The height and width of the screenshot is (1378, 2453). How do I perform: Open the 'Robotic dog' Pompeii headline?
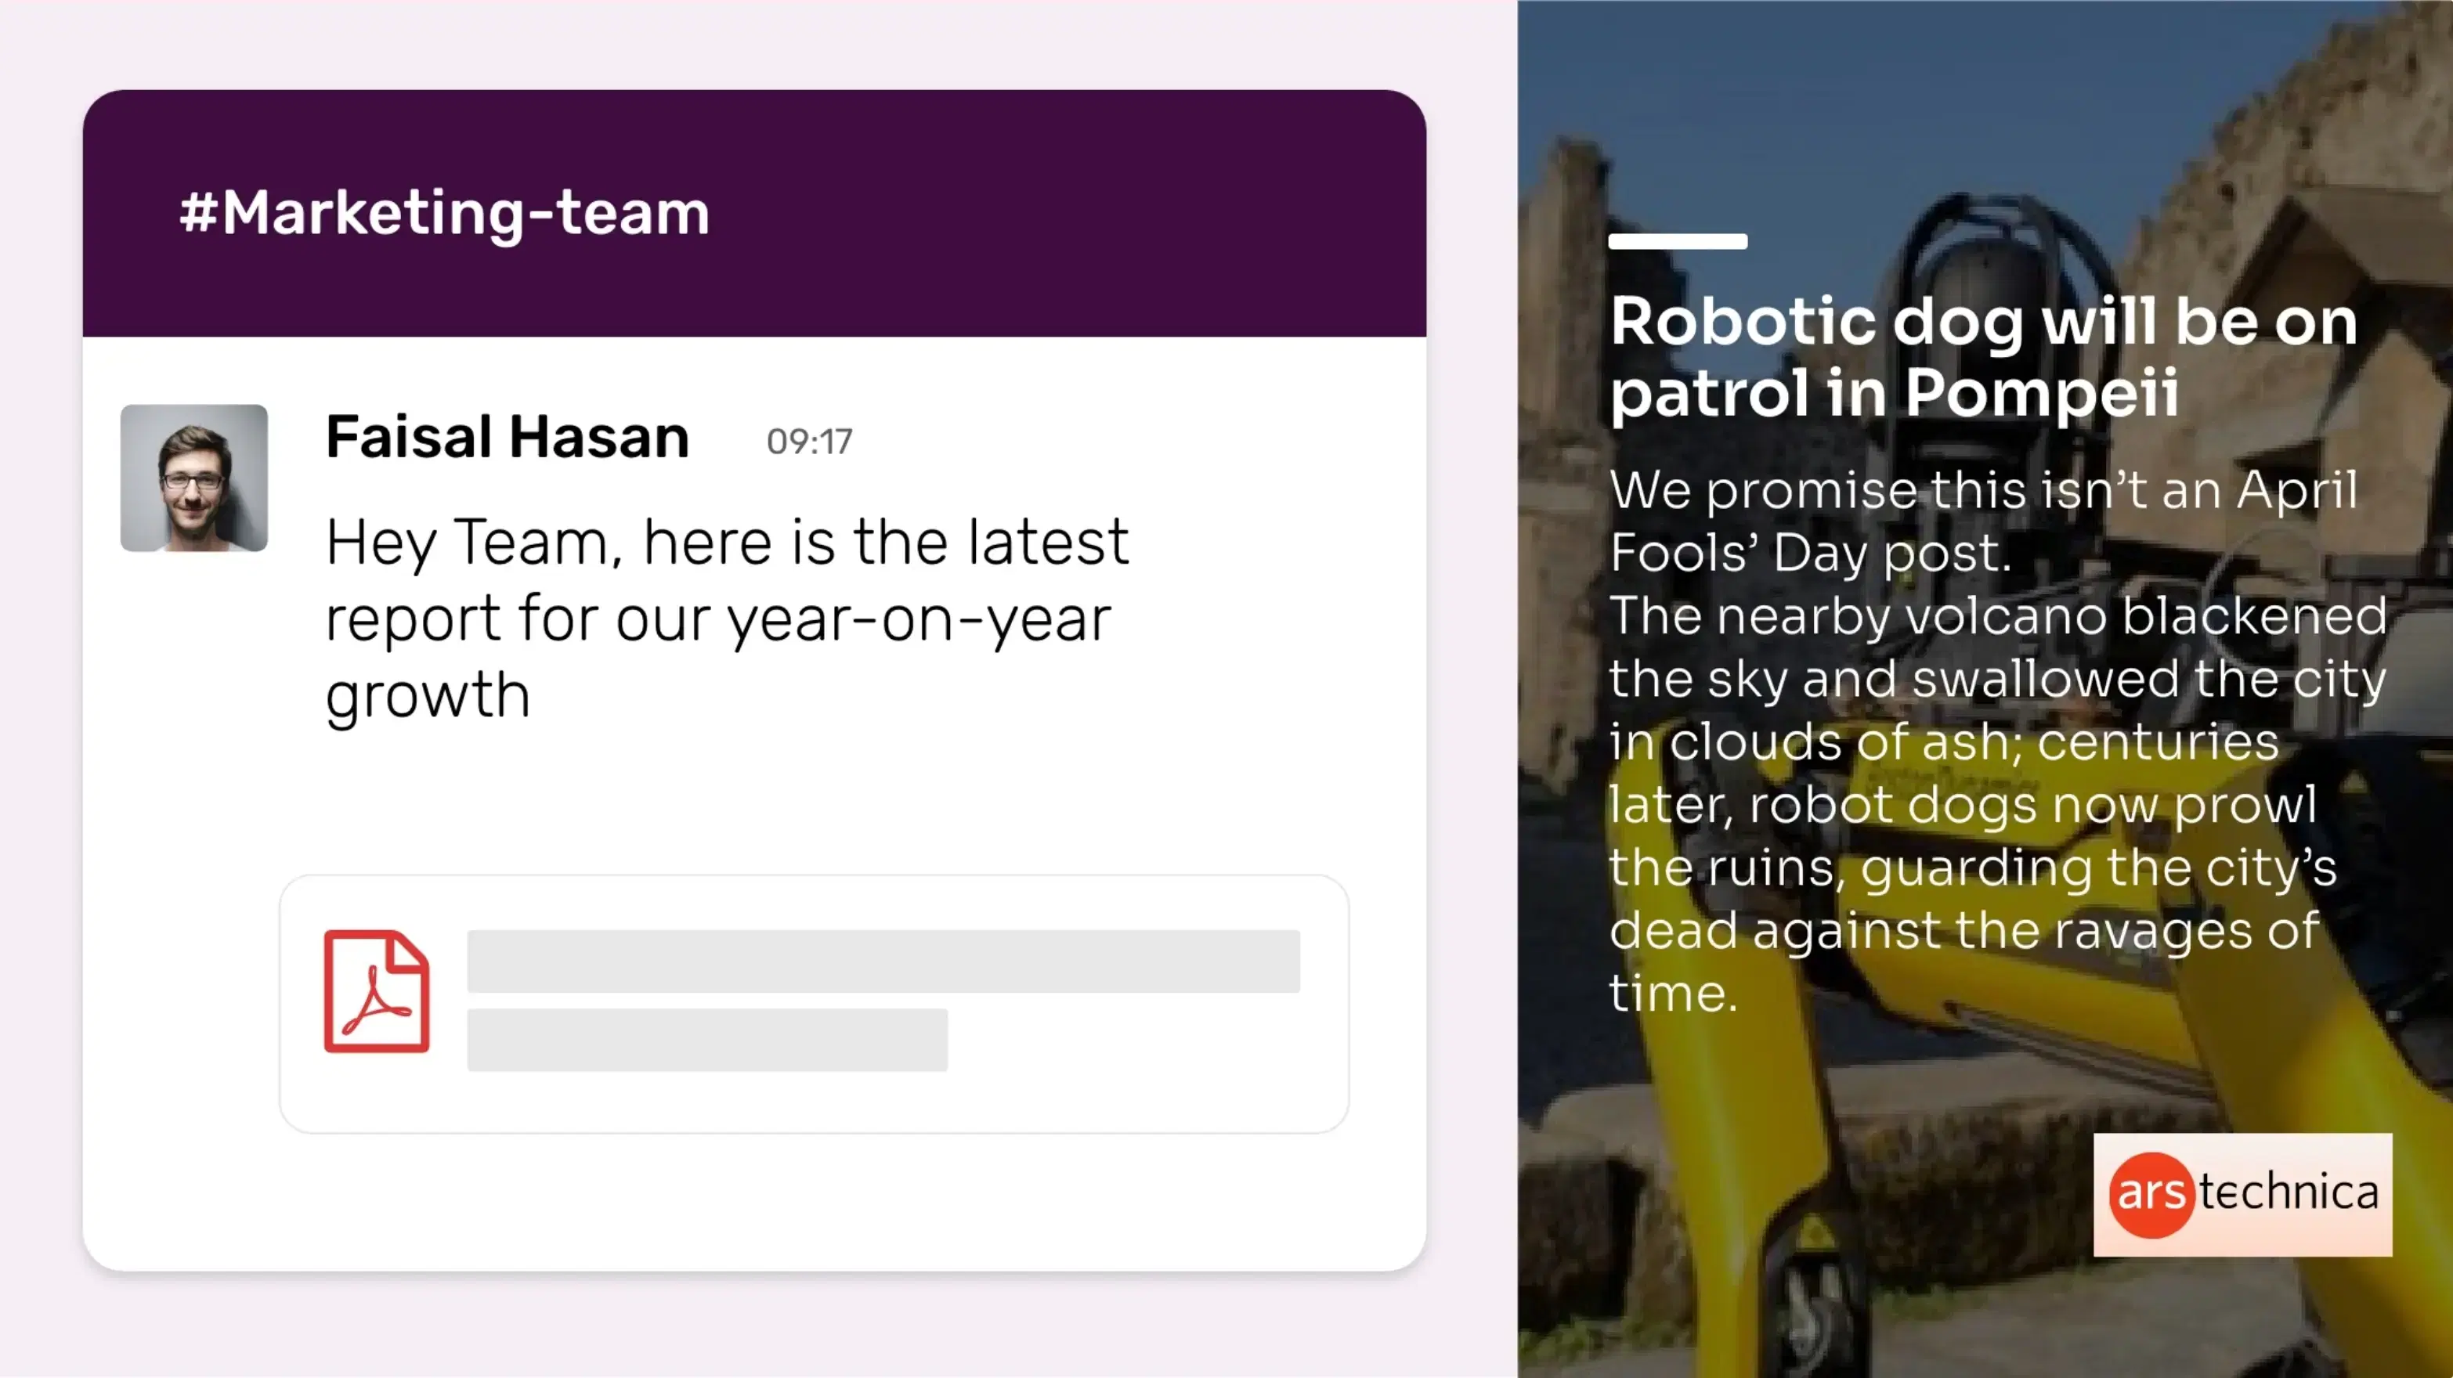(1984, 357)
